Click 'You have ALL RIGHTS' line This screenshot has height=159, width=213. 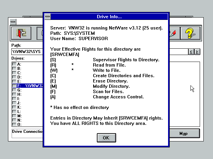tap(98, 124)
